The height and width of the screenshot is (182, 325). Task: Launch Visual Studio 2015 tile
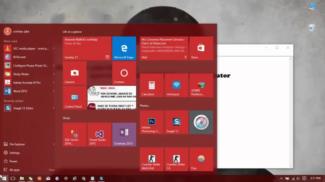point(99,134)
